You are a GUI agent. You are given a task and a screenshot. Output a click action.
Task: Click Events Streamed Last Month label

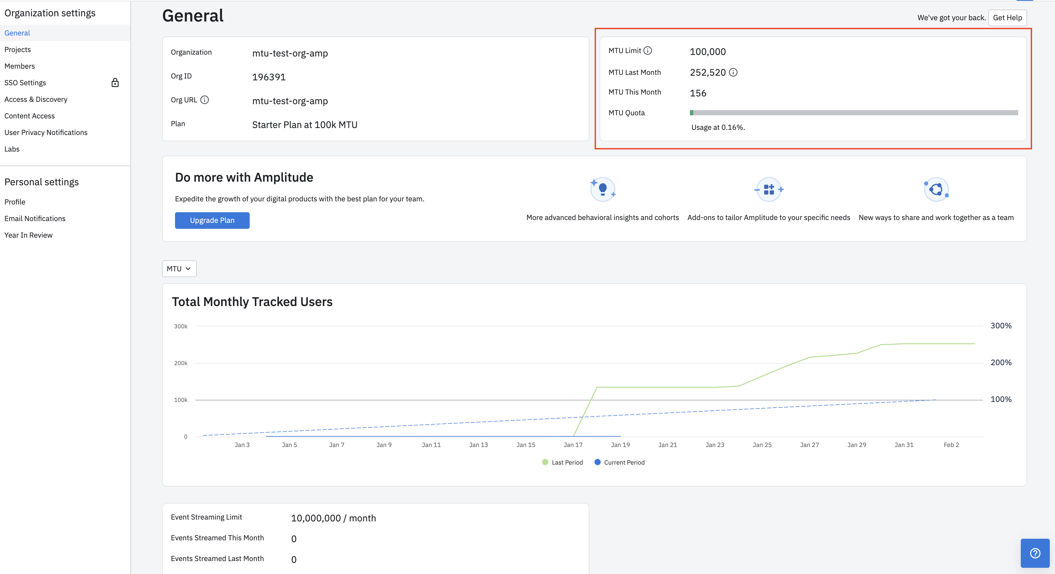pyautogui.click(x=217, y=558)
